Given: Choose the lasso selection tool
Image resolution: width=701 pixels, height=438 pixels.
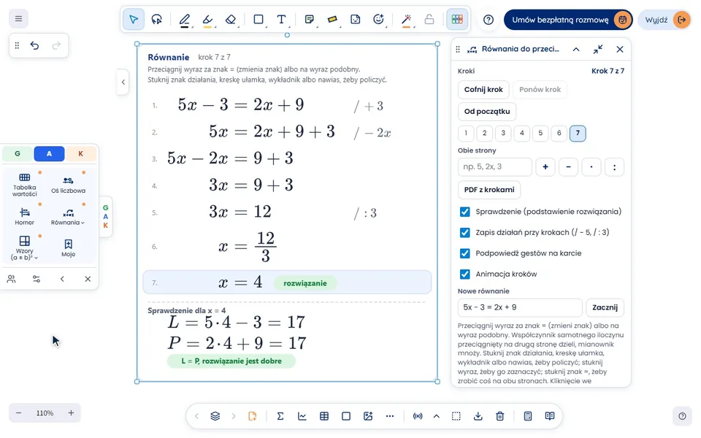Looking at the screenshot, I should [x=156, y=19].
